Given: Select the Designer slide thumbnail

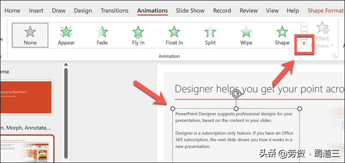Looking at the screenshot, I should pos(27,149).
